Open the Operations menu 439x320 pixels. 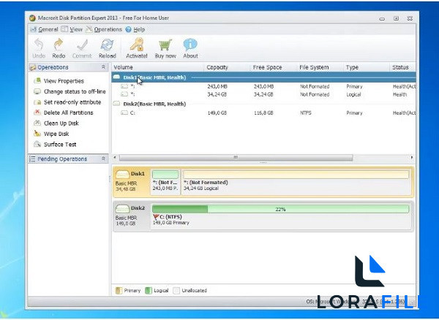pos(104,29)
